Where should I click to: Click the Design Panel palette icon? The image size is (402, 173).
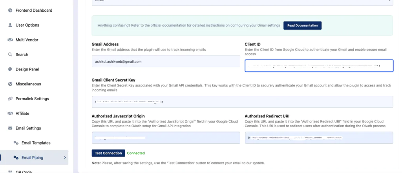point(10,69)
